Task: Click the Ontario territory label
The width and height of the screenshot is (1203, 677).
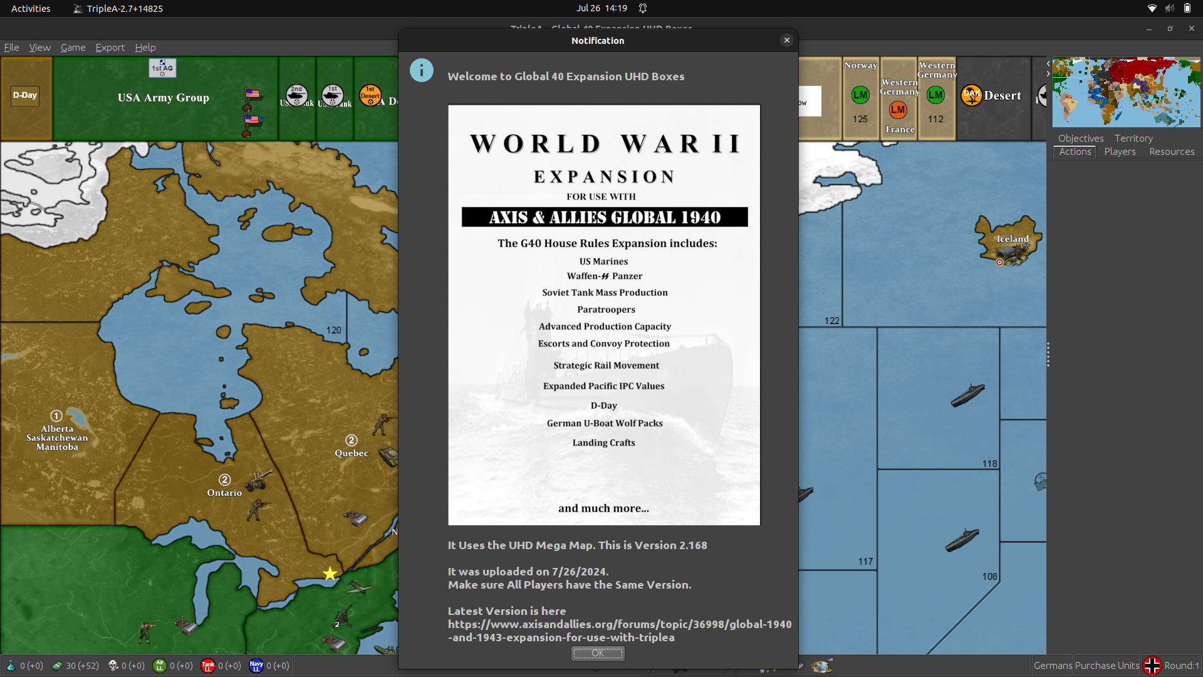Action: (x=224, y=493)
